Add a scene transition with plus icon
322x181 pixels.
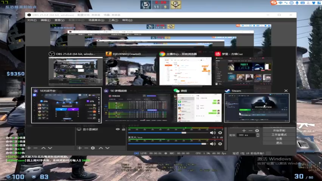coord(244,130)
